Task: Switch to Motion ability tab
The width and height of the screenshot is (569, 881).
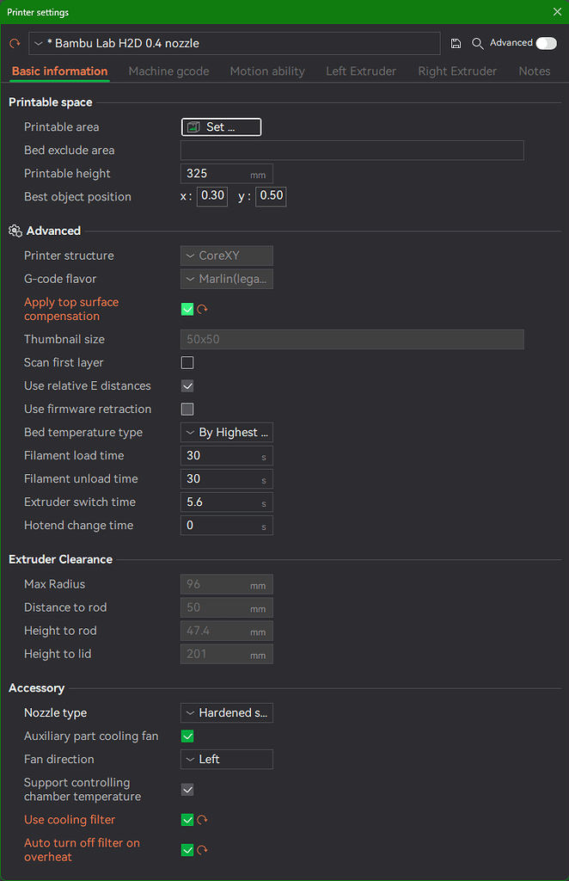Action: [267, 71]
